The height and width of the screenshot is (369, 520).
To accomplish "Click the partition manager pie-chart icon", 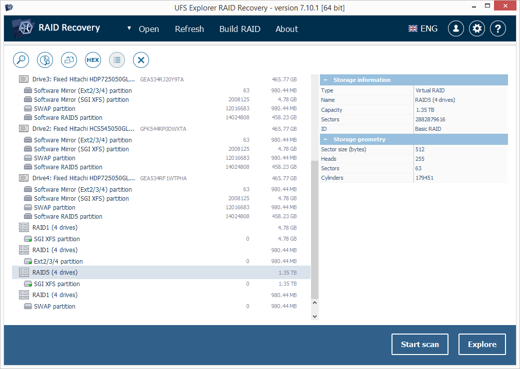I will [x=45, y=60].
